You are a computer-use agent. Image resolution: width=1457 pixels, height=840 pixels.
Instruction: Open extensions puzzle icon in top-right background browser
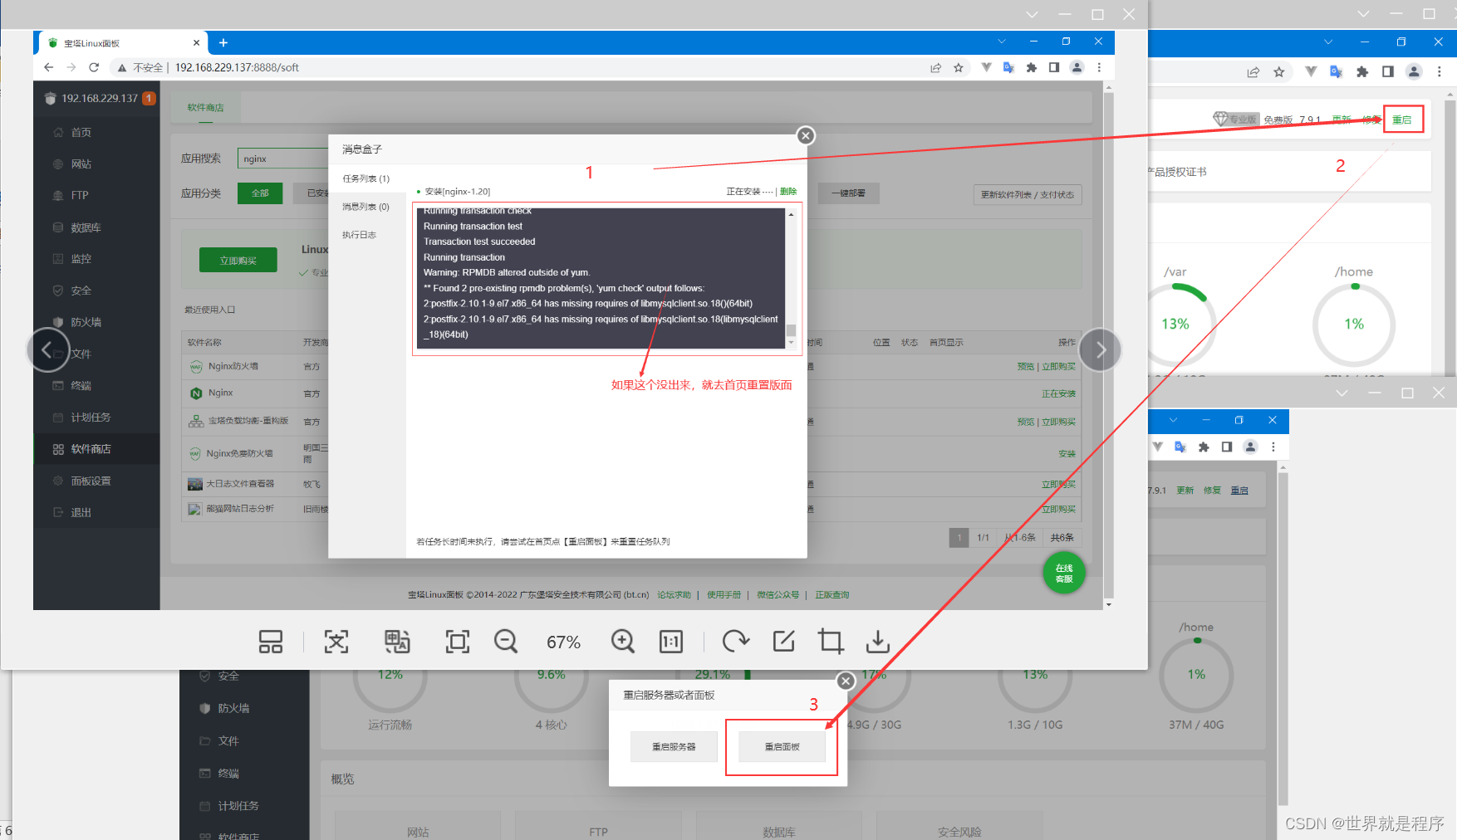tap(1362, 72)
